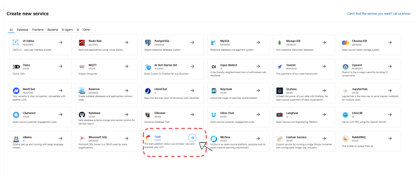Click the MQTT broker icon

82,67
